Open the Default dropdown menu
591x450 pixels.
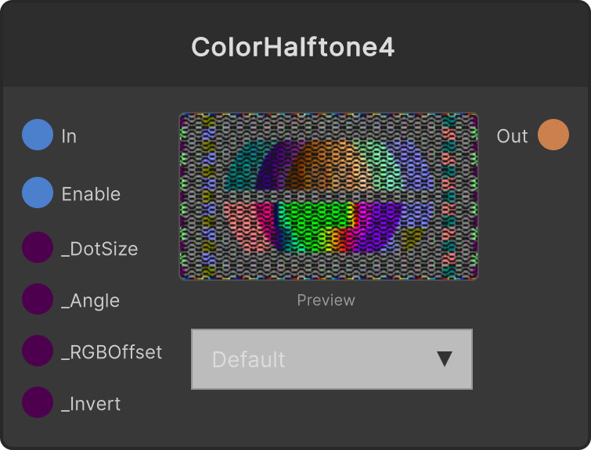332,359
